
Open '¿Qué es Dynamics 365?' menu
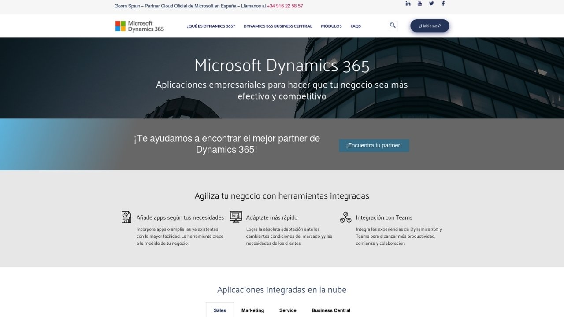pyautogui.click(x=211, y=26)
